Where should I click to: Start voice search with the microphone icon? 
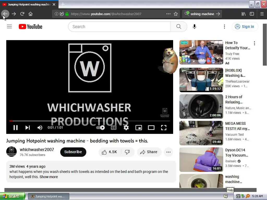point(195,27)
